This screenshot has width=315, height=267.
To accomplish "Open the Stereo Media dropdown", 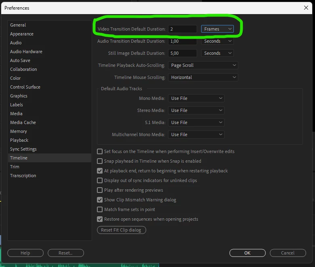I will coord(196,110).
